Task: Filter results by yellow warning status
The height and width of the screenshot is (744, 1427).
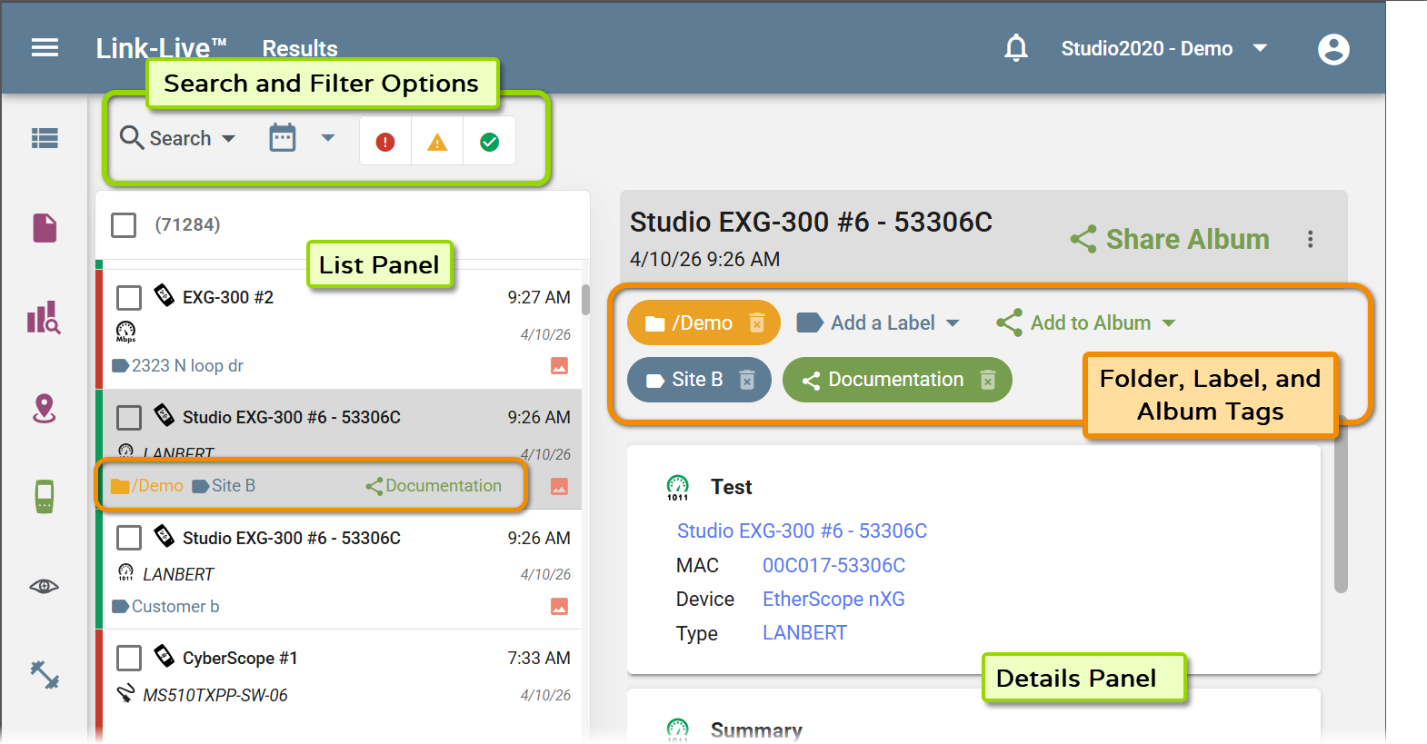Action: tap(437, 142)
